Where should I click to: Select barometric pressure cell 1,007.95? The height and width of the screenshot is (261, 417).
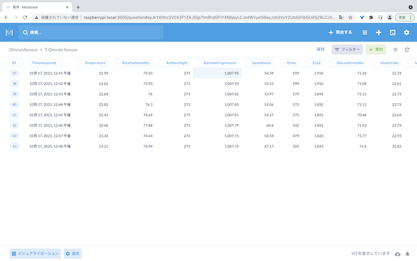217,73
